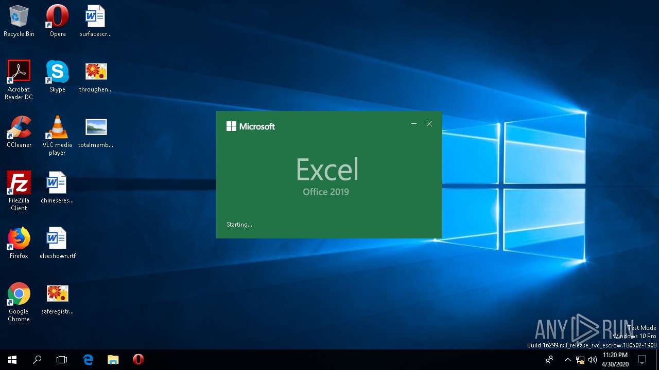Open the clock showing 11:20 PM
The image size is (659, 370).
click(x=615, y=360)
